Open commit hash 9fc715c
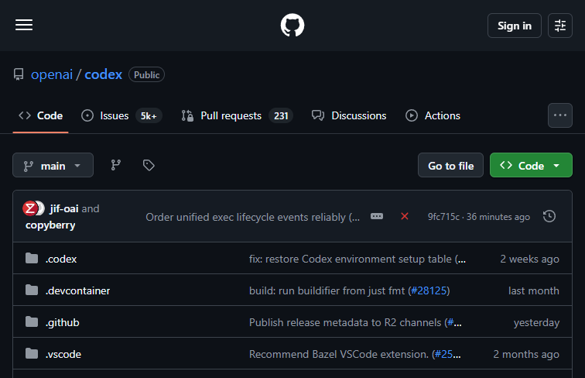Screen dimensions: 585x378 tap(443, 217)
